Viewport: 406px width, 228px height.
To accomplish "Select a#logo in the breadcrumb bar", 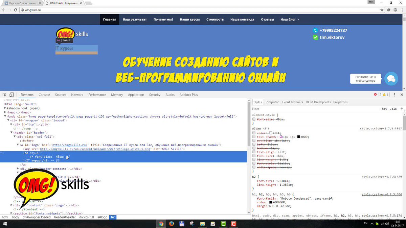I will pos(103,217).
